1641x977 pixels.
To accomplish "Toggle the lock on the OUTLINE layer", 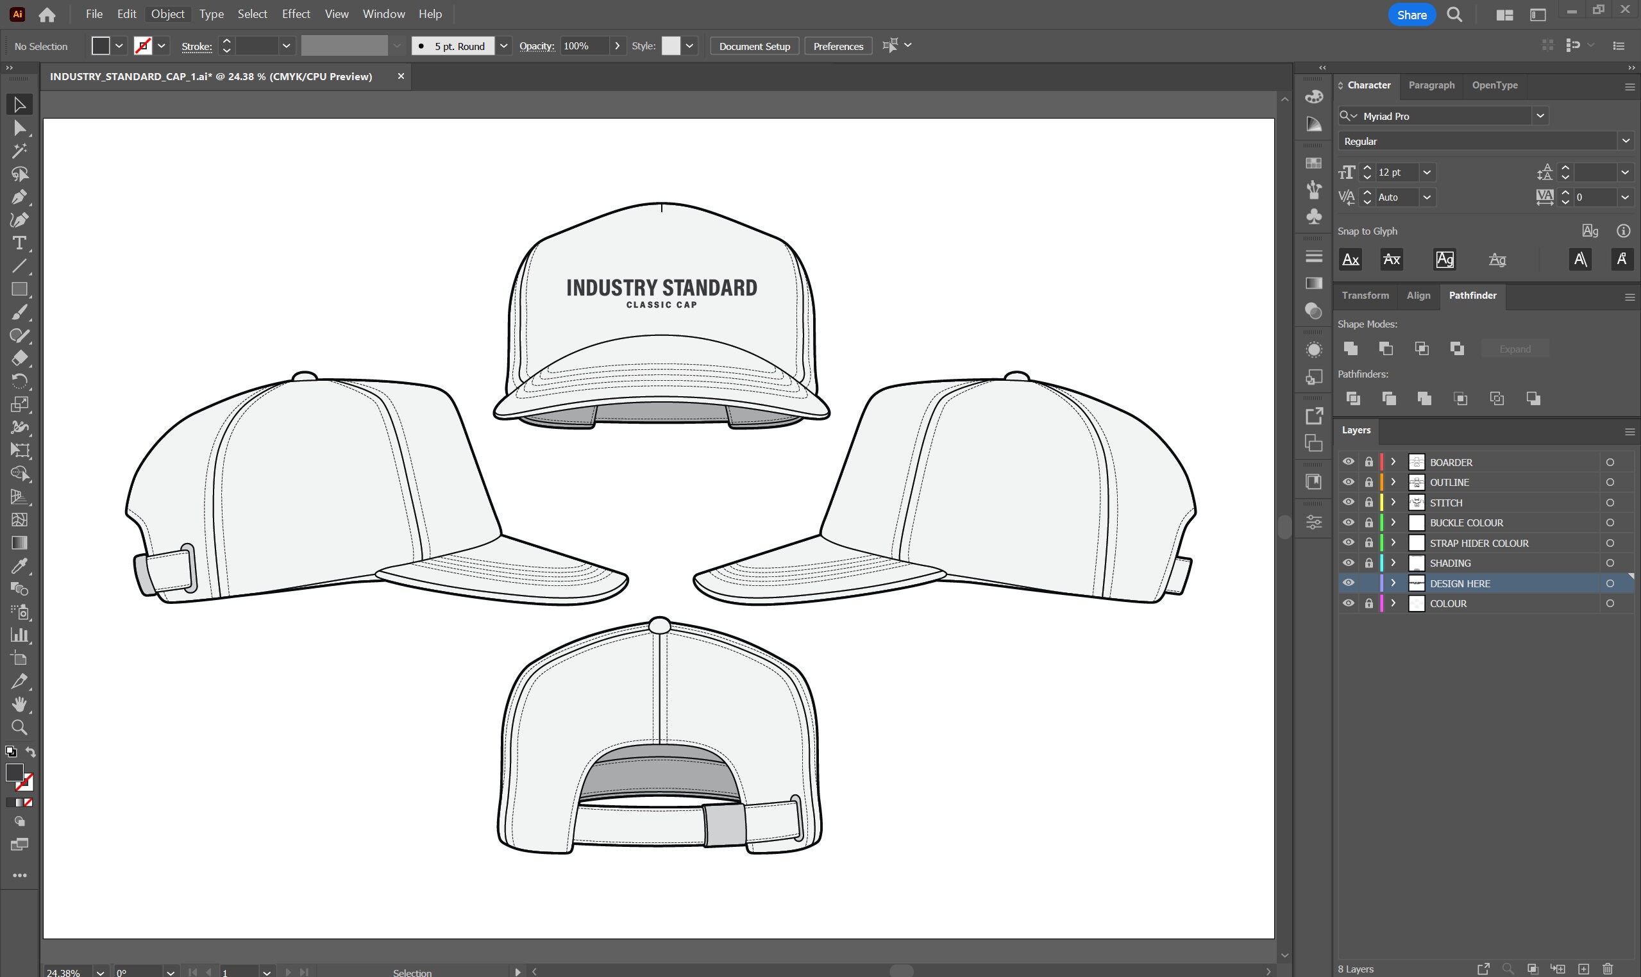I will coord(1368,482).
